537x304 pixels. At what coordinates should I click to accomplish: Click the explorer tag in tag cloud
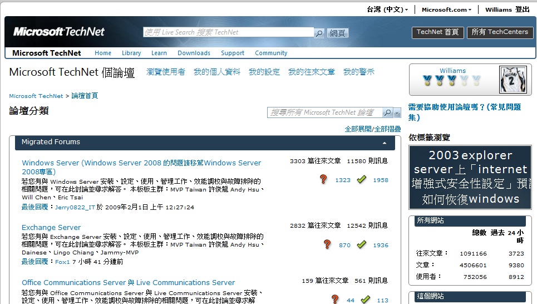coord(486,155)
